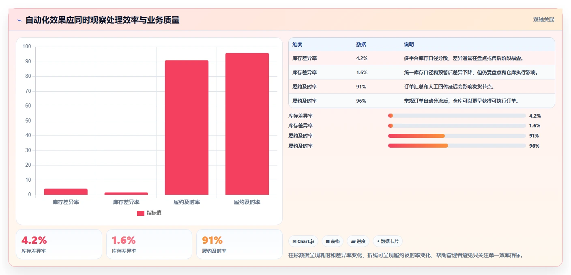Click the y-axis label 70
Image resolution: width=571 pixels, height=275 pixels.
click(x=28, y=91)
